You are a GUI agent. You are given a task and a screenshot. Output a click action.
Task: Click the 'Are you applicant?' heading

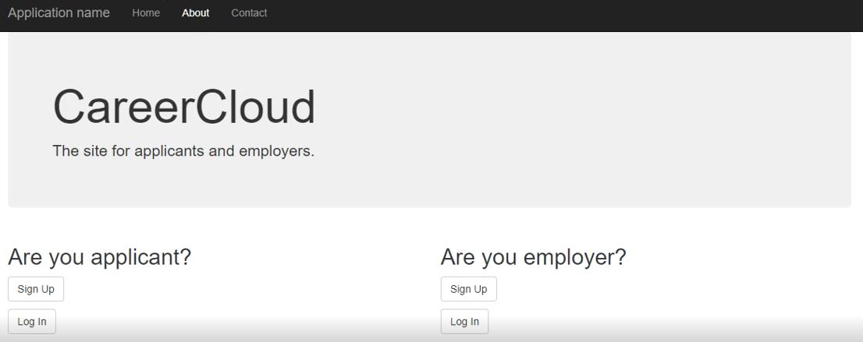99,257
